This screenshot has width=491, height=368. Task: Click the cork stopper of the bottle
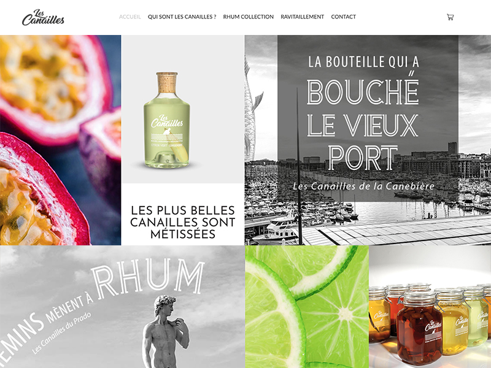tap(167, 82)
